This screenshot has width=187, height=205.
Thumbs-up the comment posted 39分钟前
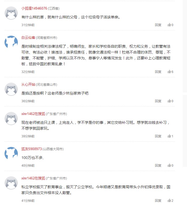pyautogui.click(x=169, y=136)
